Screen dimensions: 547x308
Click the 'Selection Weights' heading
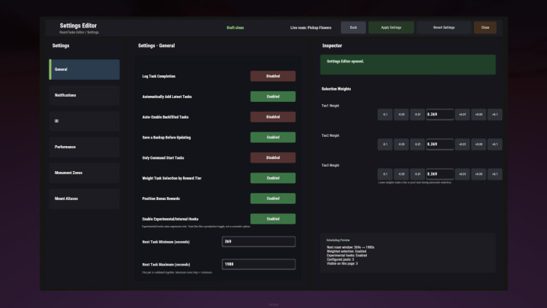click(x=336, y=89)
